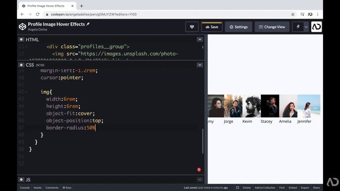The width and height of the screenshot is (340, 191).
Task: Open the Console panel
Action: [x=25, y=187]
